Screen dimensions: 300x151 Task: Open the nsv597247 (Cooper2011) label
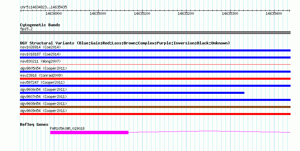42,82
